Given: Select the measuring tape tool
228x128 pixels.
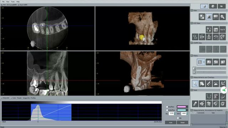Looking at the screenshot, I should point(202,84).
